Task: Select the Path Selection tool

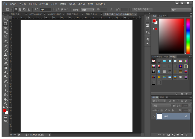Action: coord(6,90)
